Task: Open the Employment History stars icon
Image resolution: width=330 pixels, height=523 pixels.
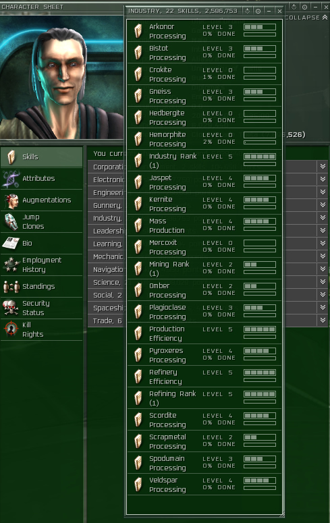Action: pyautogui.click(x=11, y=265)
